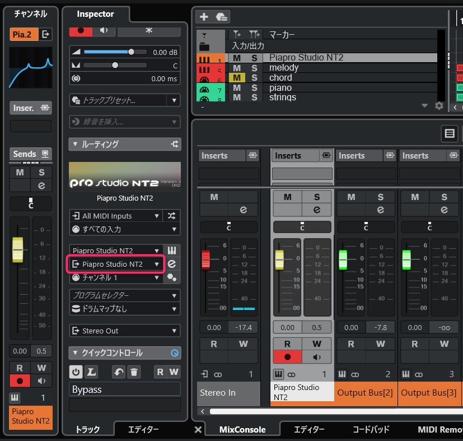This screenshot has width=463, height=441.
Task: Enable Write automation on Output Bus[2]
Action: 380,343
